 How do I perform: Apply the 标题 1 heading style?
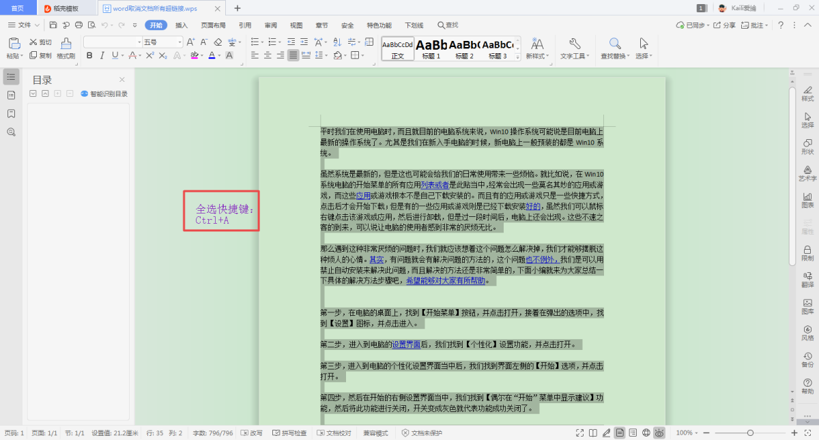431,48
